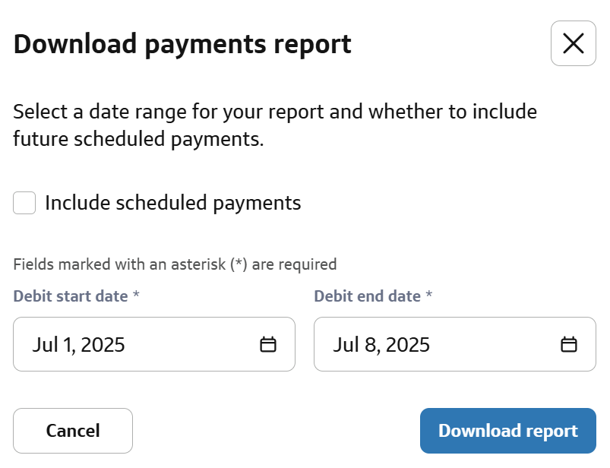Focus the Debit end date input field

pos(437,344)
